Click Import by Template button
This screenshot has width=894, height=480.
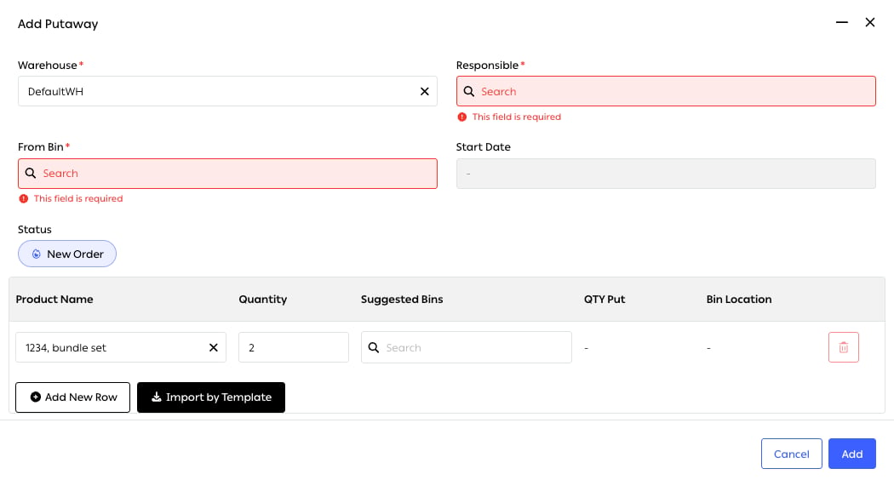point(211,397)
